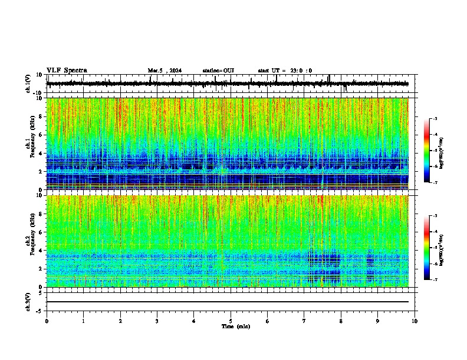Screen dimensions: 467x360
Task: Click inside the ch.1 spectrogram panel
Action: point(228,144)
